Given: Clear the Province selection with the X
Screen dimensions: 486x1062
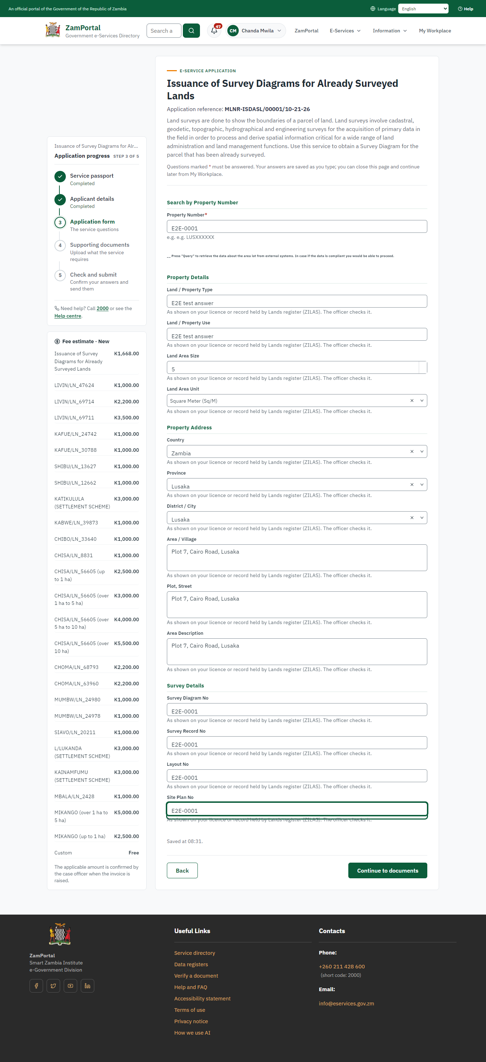Looking at the screenshot, I should pos(412,485).
